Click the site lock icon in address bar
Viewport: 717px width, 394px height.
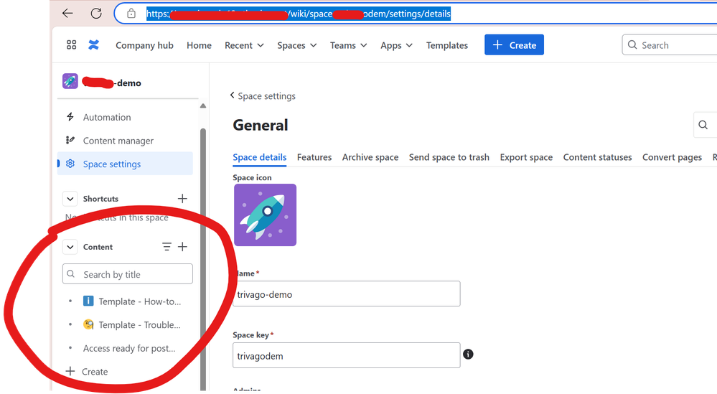pos(131,13)
